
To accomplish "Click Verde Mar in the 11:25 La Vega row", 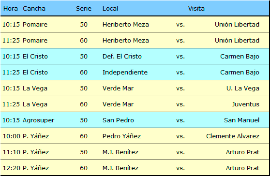I will (x=118, y=104).
